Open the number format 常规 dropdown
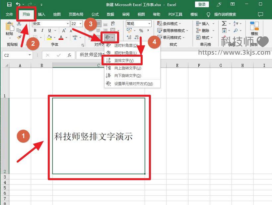The width and height of the screenshot is (272, 205). point(149,24)
